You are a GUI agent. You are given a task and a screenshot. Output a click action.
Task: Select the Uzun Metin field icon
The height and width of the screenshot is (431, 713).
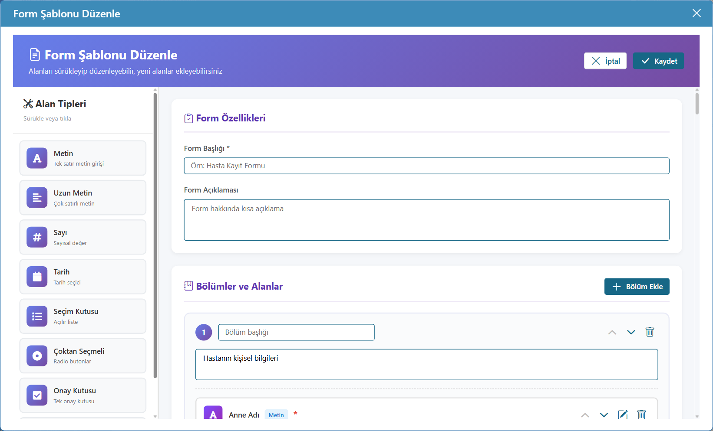pyautogui.click(x=37, y=198)
